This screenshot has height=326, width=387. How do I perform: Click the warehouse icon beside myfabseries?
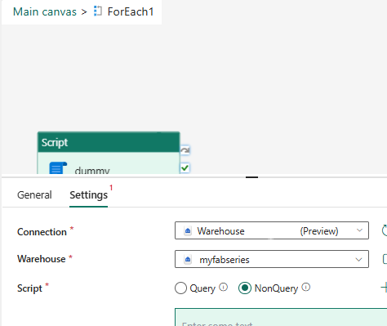click(188, 259)
